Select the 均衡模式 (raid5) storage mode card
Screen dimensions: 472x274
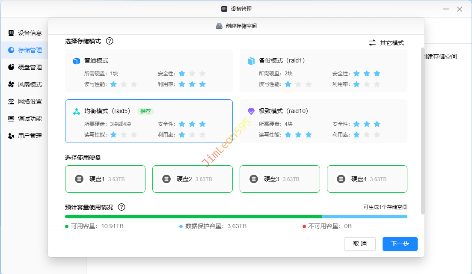pyautogui.click(x=148, y=121)
